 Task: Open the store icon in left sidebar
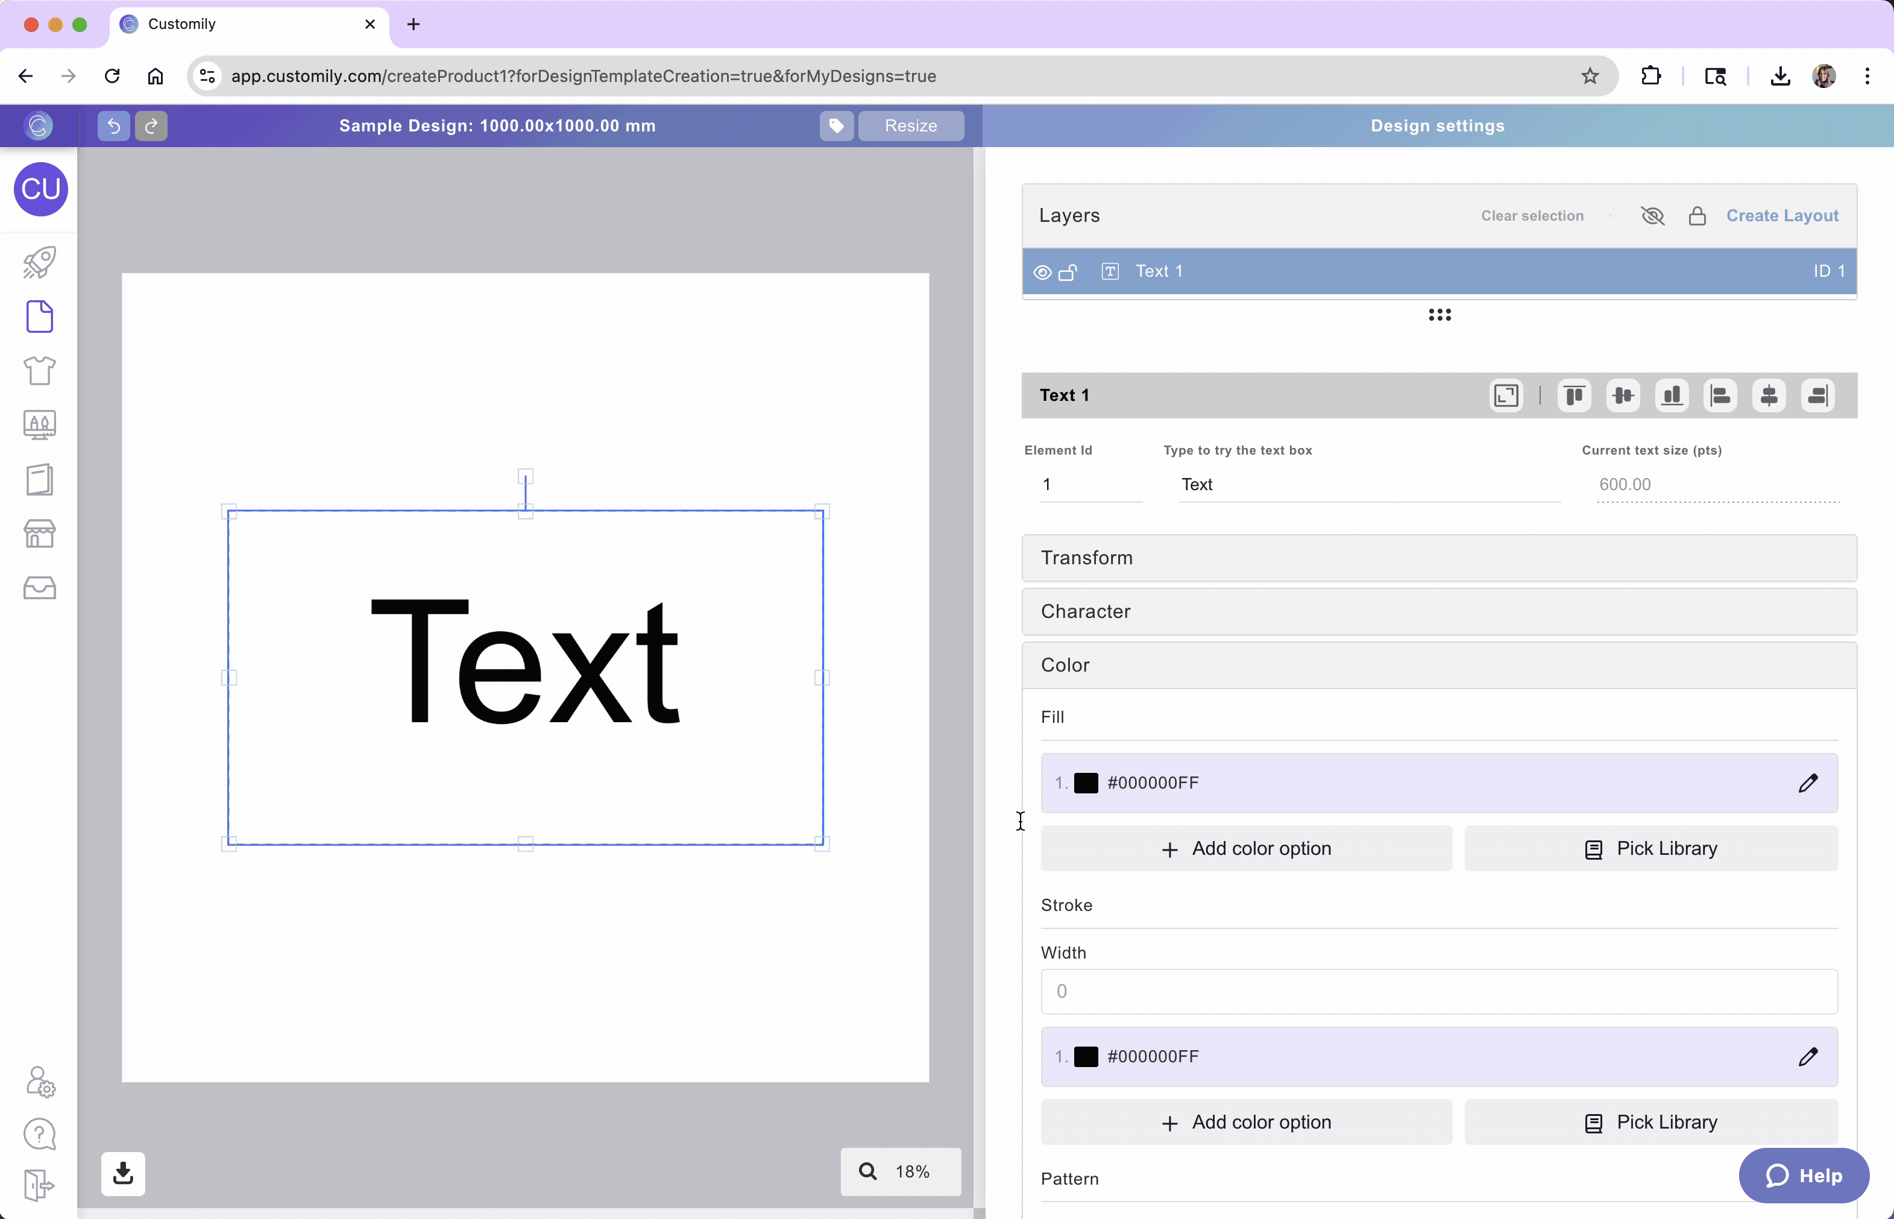tap(40, 534)
